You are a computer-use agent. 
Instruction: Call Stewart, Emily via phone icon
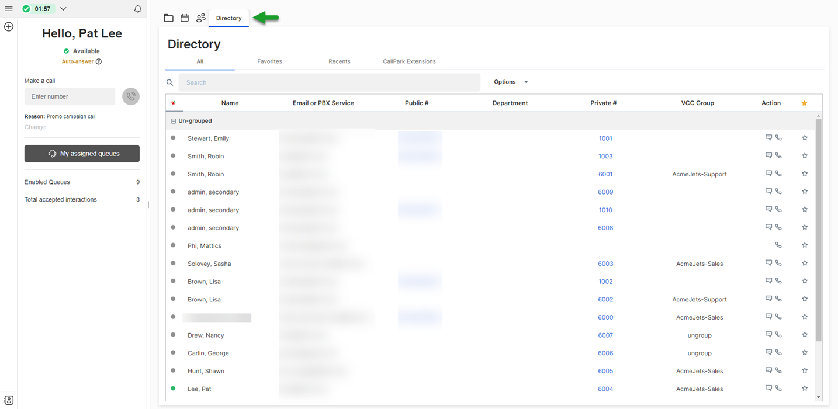(x=778, y=138)
